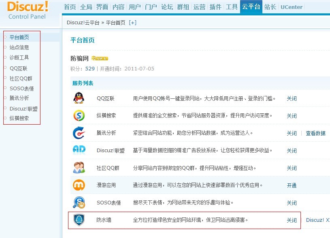Click the description starting 通过漫游应用
Screen dimensions: 330x238
[198, 185]
